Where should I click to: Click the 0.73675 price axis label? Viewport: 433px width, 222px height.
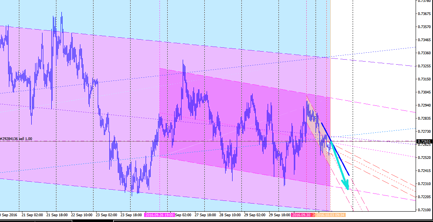(424, 14)
